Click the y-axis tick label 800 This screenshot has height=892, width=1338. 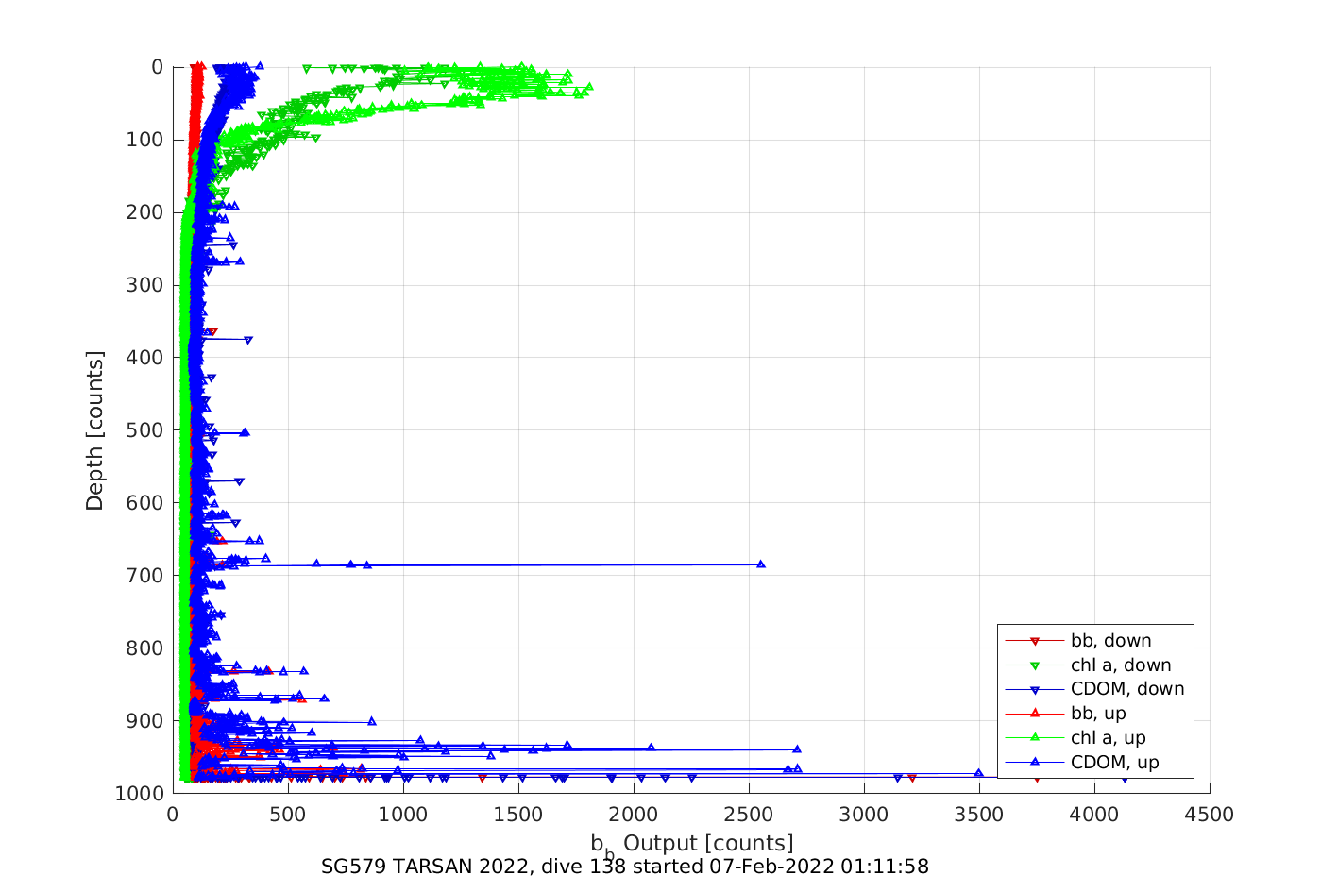click(144, 648)
